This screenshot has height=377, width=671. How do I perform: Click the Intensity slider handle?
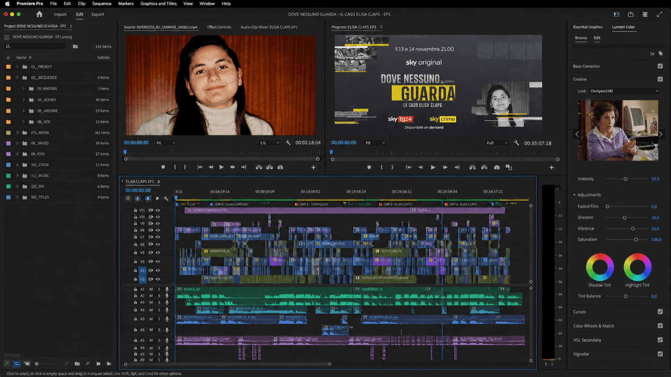point(625,179)
